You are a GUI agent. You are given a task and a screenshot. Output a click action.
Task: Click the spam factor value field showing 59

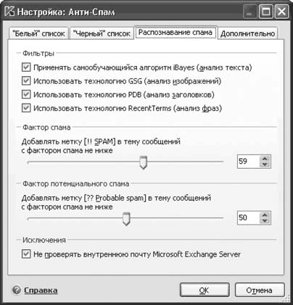click(248, 162)
